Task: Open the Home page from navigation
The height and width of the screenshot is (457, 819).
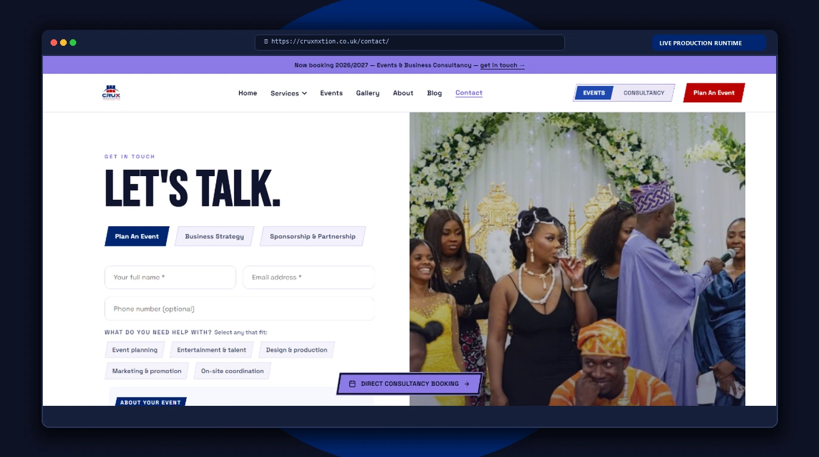Action: [x=248, y=93]
